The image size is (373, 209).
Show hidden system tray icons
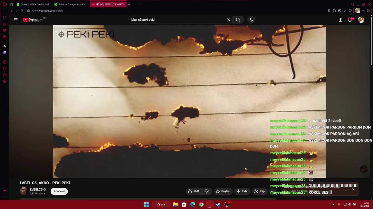point(333,204)
